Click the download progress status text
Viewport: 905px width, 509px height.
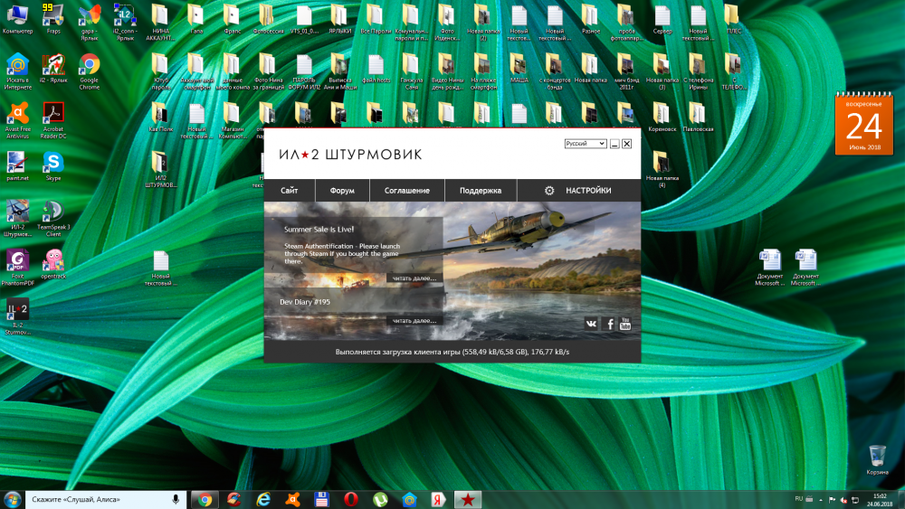point(452,352)
